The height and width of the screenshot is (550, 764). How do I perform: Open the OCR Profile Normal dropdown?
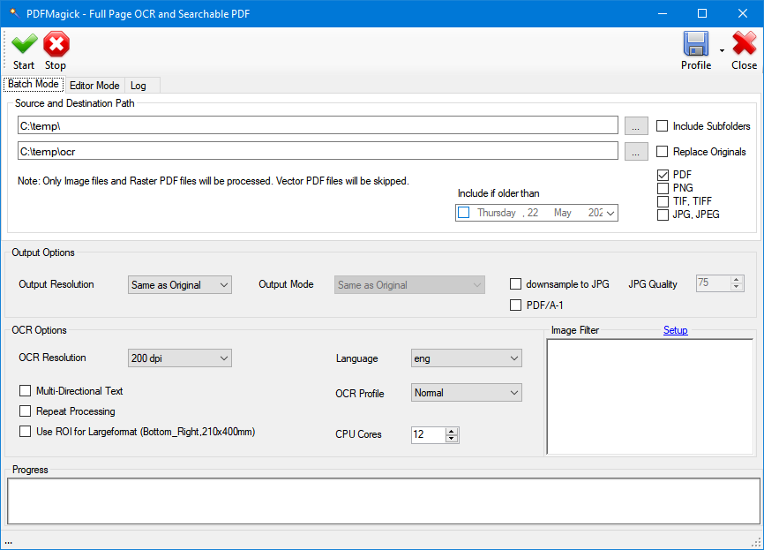coord(467,393)
